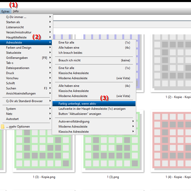Open the Druck submenu
This screenshot has height=191, width=191.
click(26, 73)
